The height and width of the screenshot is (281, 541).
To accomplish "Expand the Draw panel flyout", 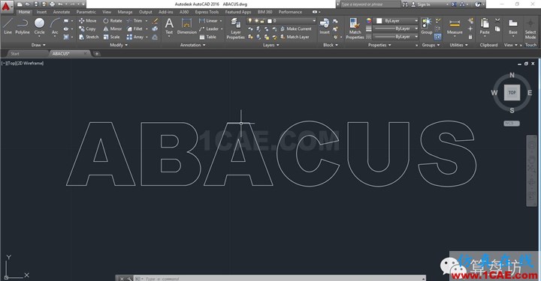I will 38,45.
